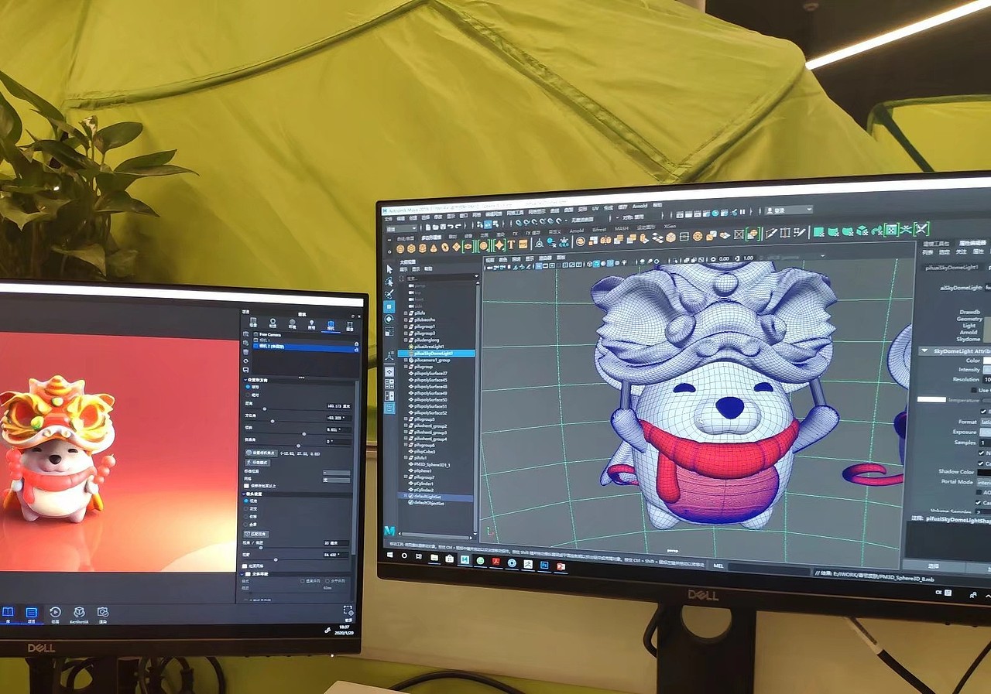The width and height of the screenshot is (991, 694).
Task: Click the Samples input field
Action: tap(986, 443)
